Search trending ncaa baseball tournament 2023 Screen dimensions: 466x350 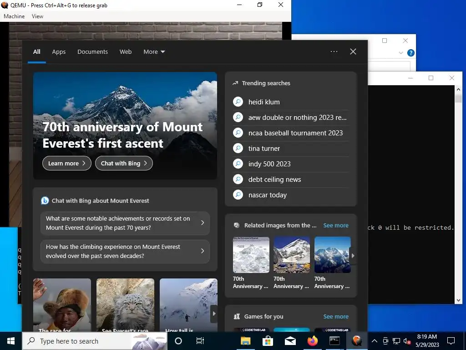pos(295,133)
